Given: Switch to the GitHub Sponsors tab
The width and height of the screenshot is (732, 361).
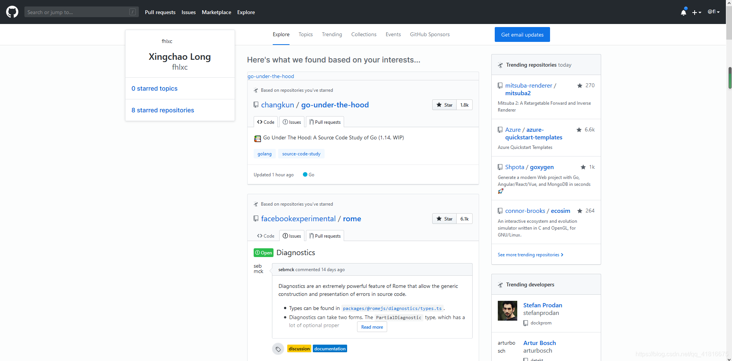Looking at the screenshot, I should coord(430,34).
